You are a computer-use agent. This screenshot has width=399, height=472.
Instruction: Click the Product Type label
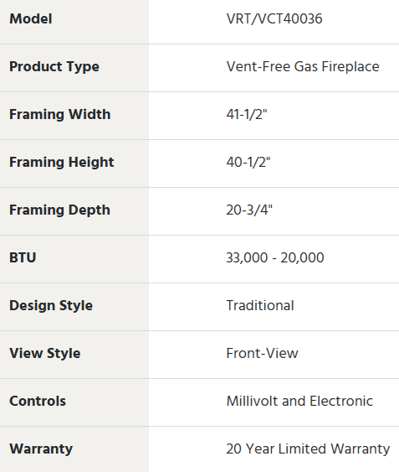54,67
